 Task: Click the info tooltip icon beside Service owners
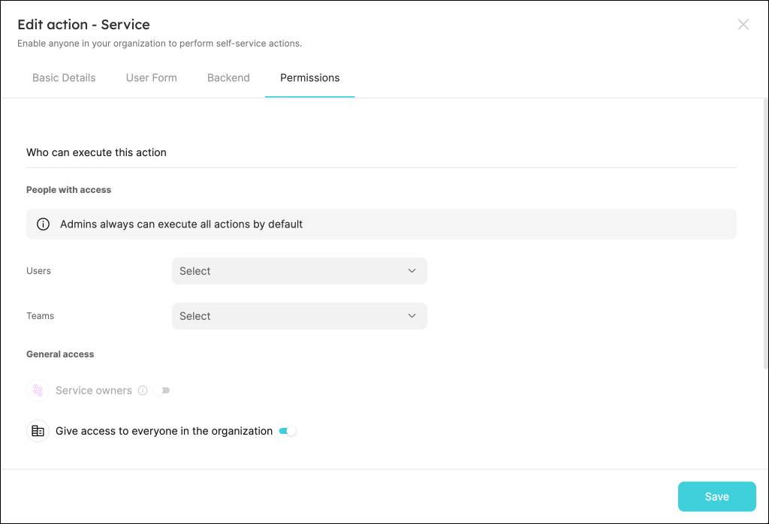[x=143, y=390]
